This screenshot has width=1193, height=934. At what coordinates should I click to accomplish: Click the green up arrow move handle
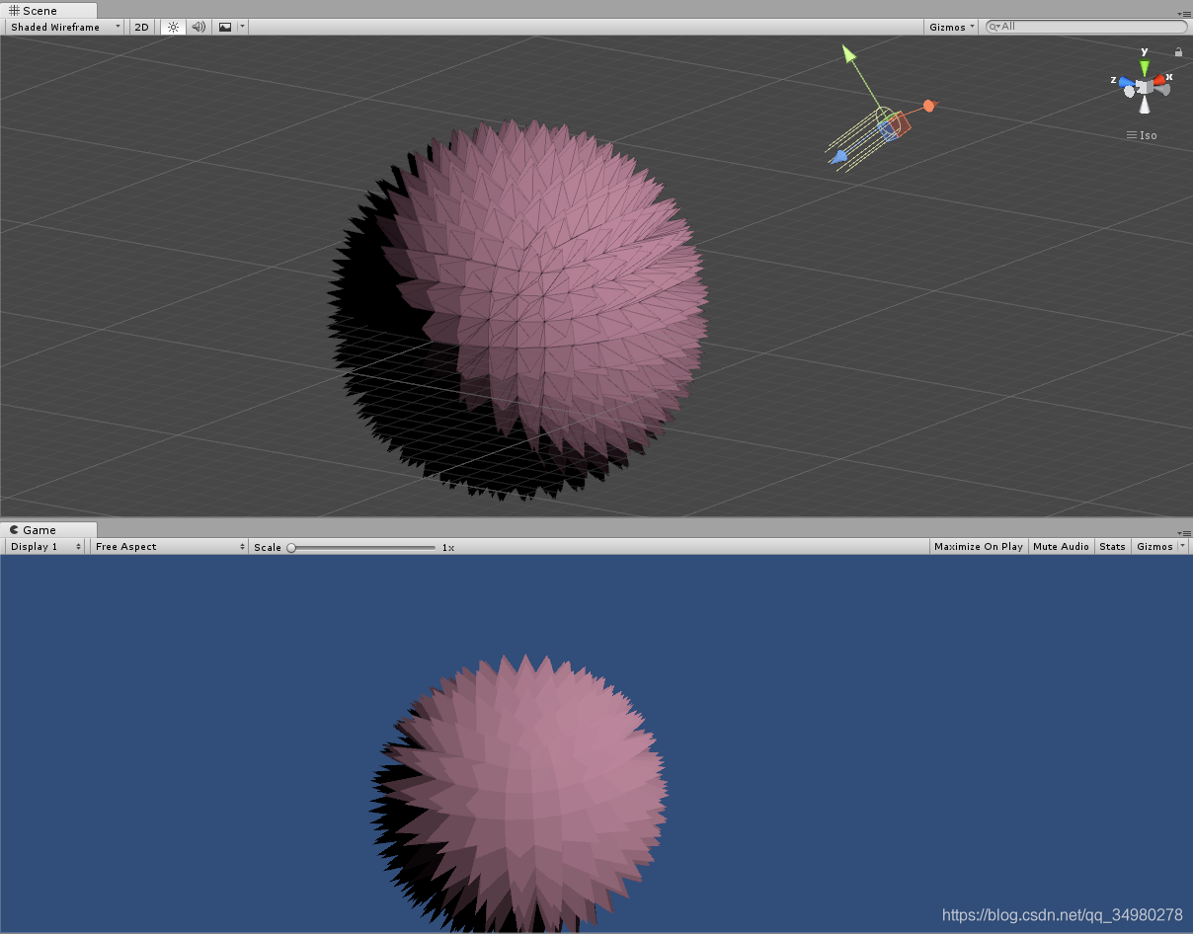click(849, 52)
